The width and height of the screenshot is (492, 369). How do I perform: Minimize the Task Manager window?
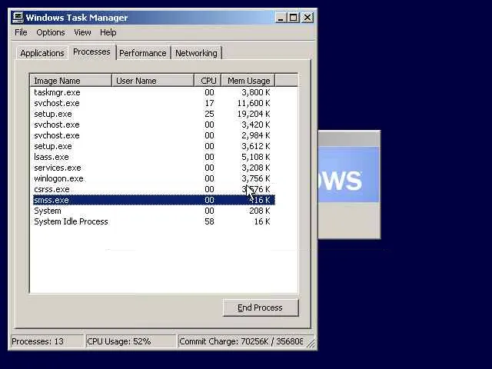click(281, 18)
